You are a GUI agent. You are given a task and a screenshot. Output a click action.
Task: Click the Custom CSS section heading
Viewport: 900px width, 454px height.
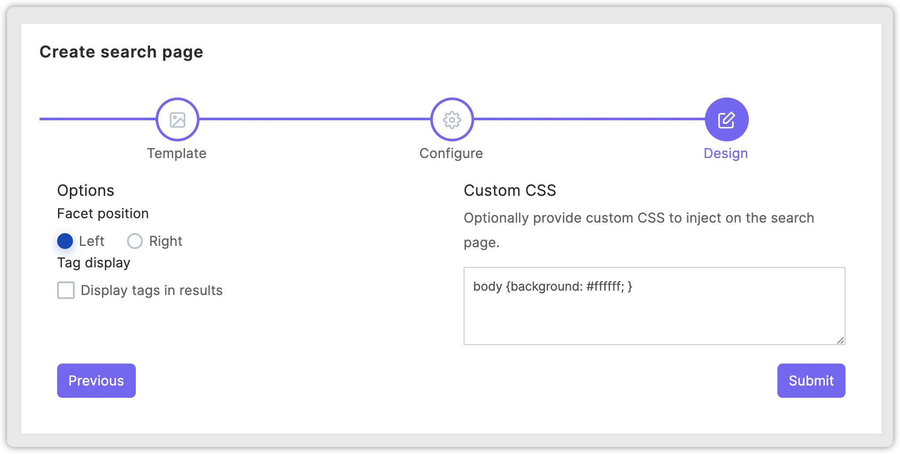point(510,190)
